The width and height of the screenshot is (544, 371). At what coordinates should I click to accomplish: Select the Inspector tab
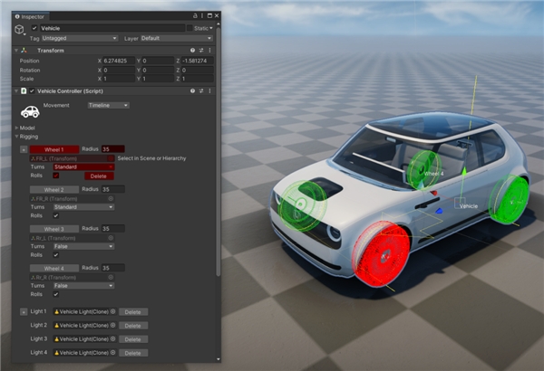coord(30,16)
